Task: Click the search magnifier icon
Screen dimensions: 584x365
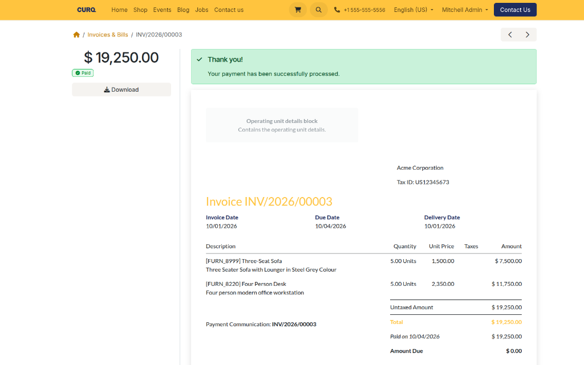Action: tap(318, 10)
